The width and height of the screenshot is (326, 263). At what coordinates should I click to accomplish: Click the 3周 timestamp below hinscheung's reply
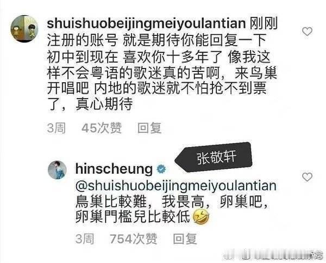click(x=85, y=239)
